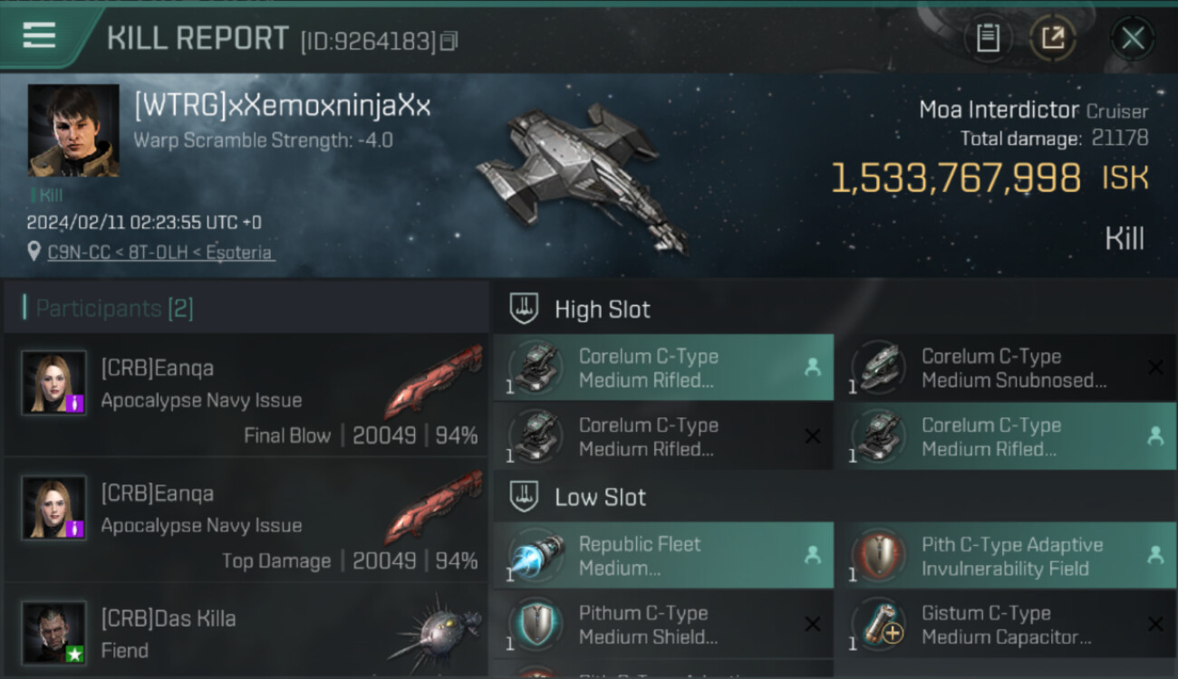Close the kill report window
The image size is (1178, 679).
click(1132, 38)
